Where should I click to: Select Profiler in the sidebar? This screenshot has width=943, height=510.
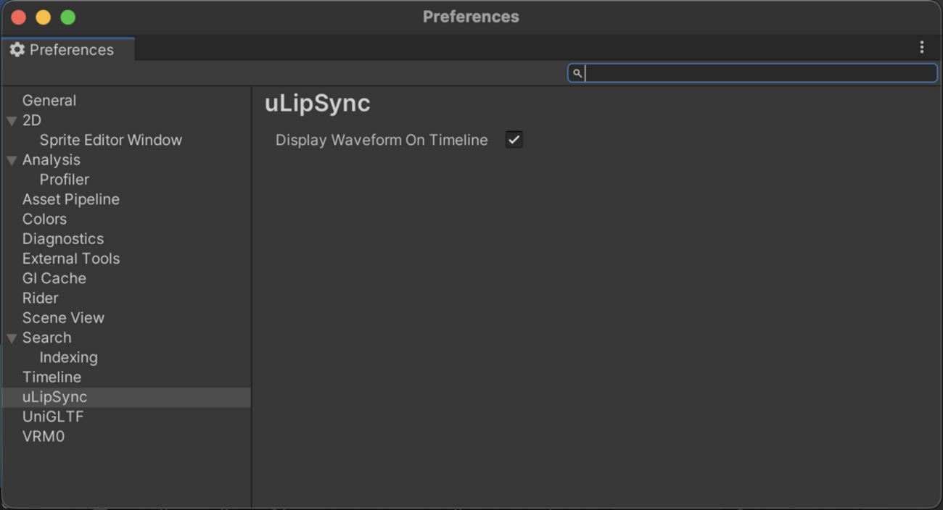pyautogui.click(x=65, y=180)
